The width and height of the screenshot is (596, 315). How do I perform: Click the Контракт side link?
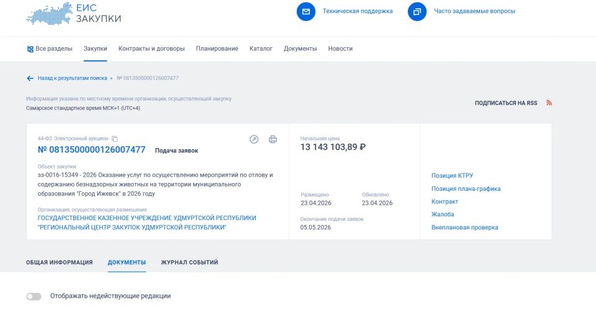tap(445, 202)
